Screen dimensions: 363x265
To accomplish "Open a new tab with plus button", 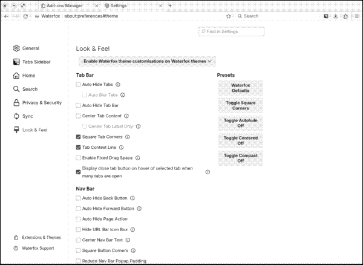I will tap(170, 6).
